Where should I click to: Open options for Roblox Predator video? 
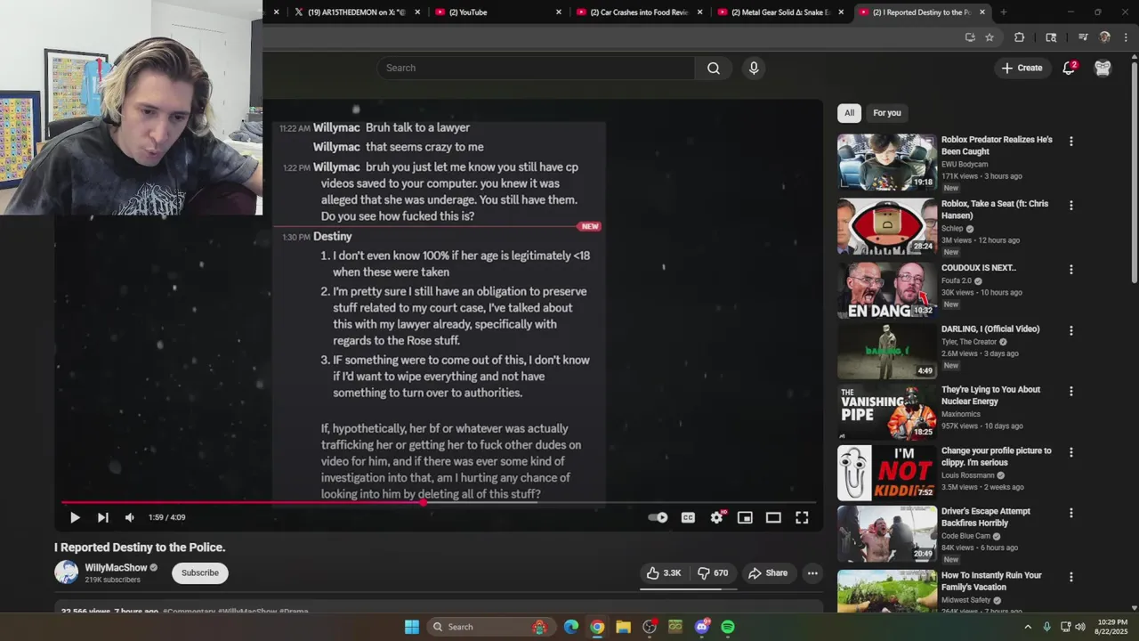click(1070, 142)
